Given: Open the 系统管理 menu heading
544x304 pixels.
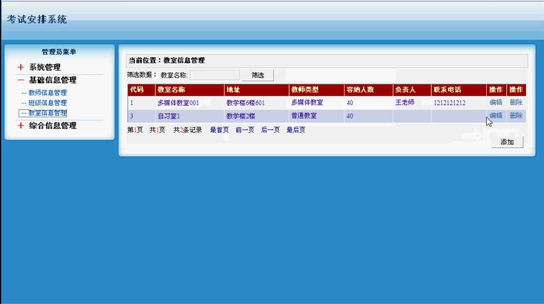Looking at the screenshot, I should (45, 67).
